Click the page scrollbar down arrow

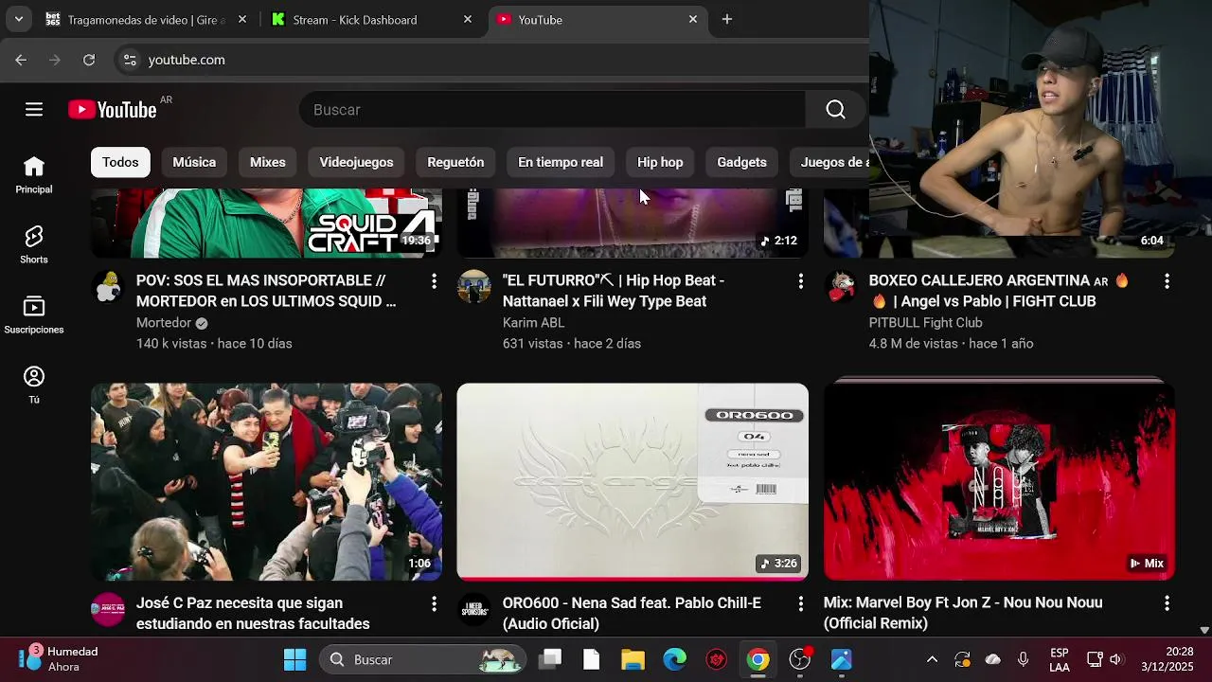[x=1204, y=630]
